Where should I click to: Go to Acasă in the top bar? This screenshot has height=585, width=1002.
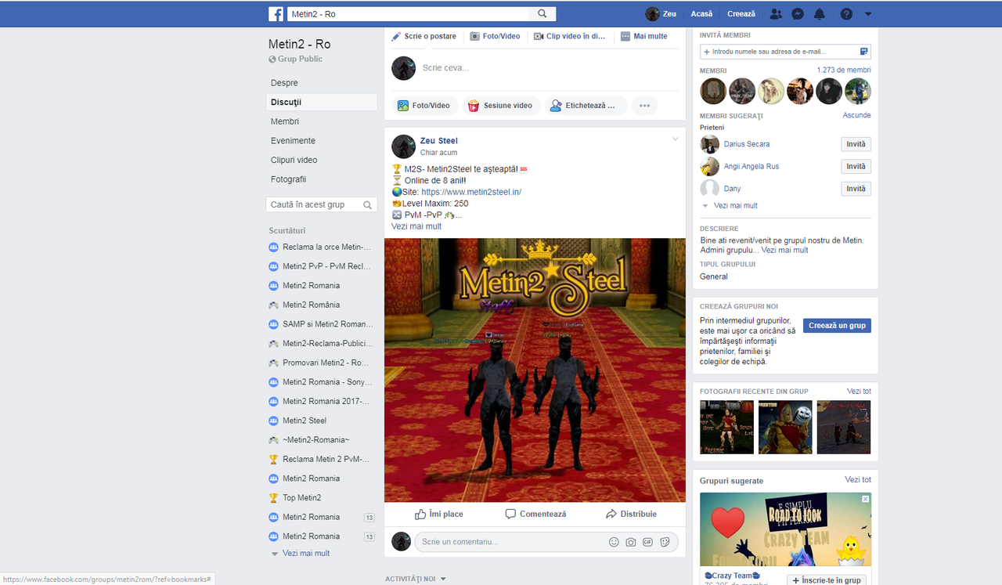click(701, 14)
